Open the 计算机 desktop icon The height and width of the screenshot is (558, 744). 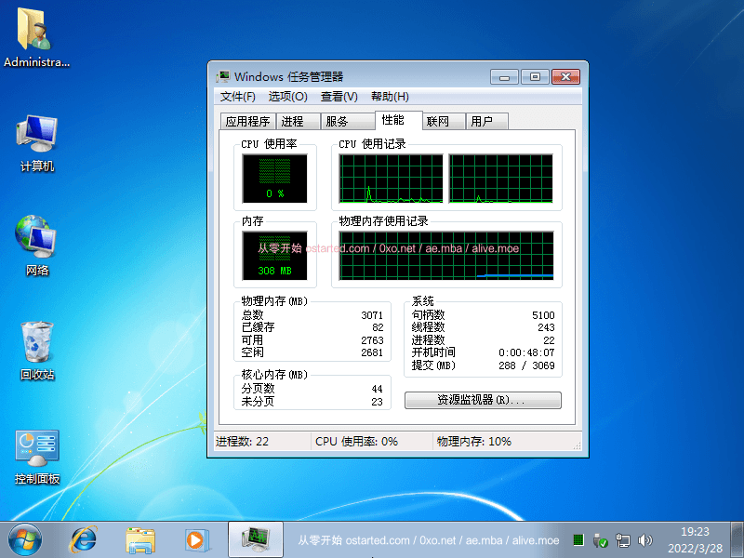(x=36, y=142)
